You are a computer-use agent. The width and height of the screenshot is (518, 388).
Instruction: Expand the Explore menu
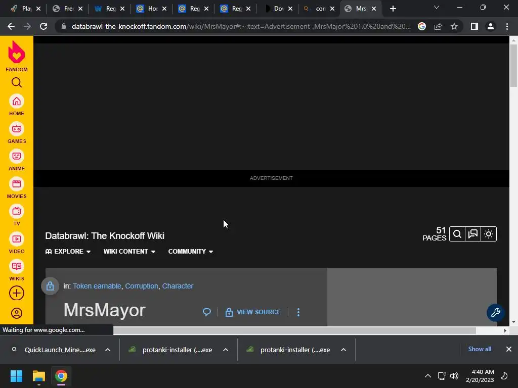[68, 252]
